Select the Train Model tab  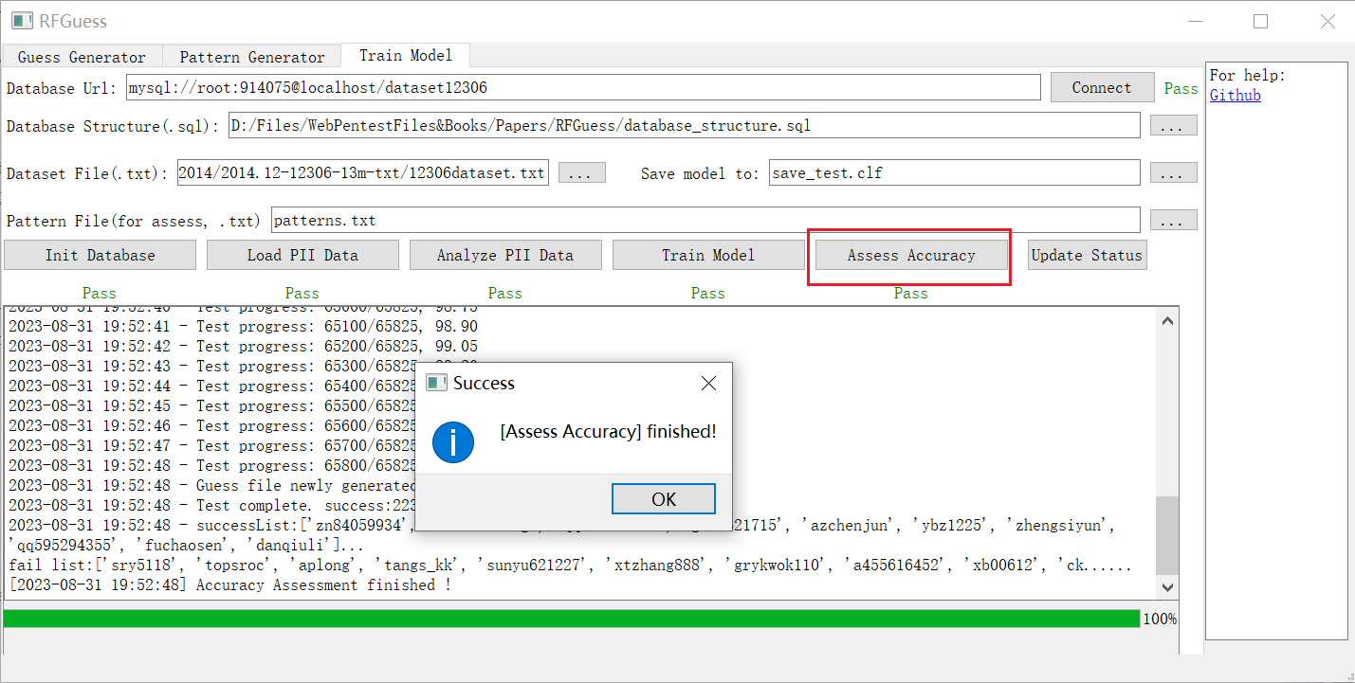pyautogui.click(x=406, y=56)
